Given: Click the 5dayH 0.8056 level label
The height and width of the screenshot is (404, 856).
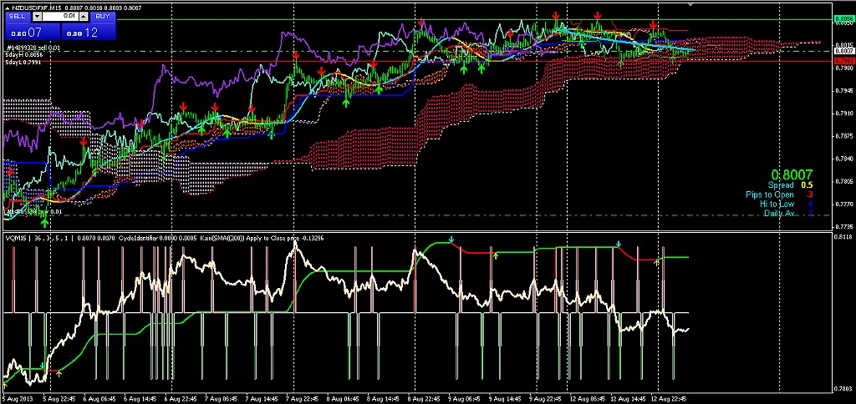Looking at the screenshot, I should (x=23, y=55).
